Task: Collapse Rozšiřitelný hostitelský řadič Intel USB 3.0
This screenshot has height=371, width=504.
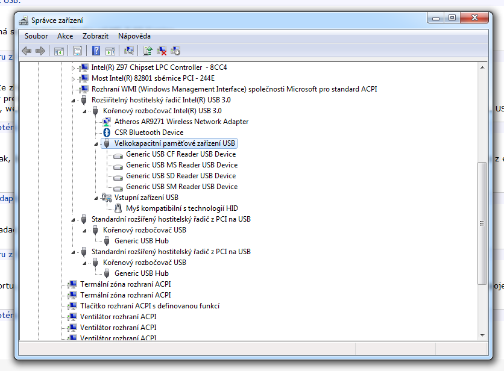Action: tap(74, 100)
